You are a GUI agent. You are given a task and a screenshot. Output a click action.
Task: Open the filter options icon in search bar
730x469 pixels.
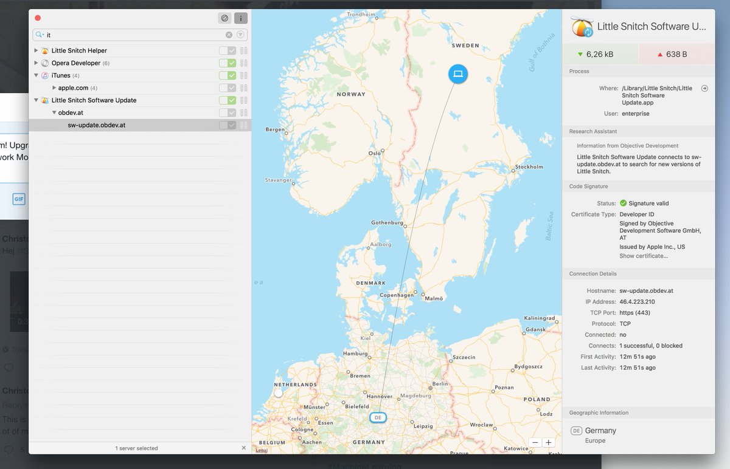point(241,35)
